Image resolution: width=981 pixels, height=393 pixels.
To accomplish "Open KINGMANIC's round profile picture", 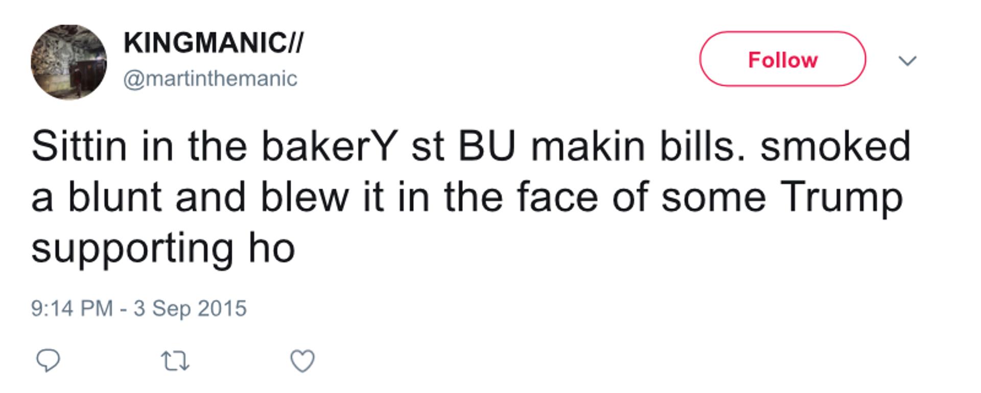I will [x=68, y=62].
